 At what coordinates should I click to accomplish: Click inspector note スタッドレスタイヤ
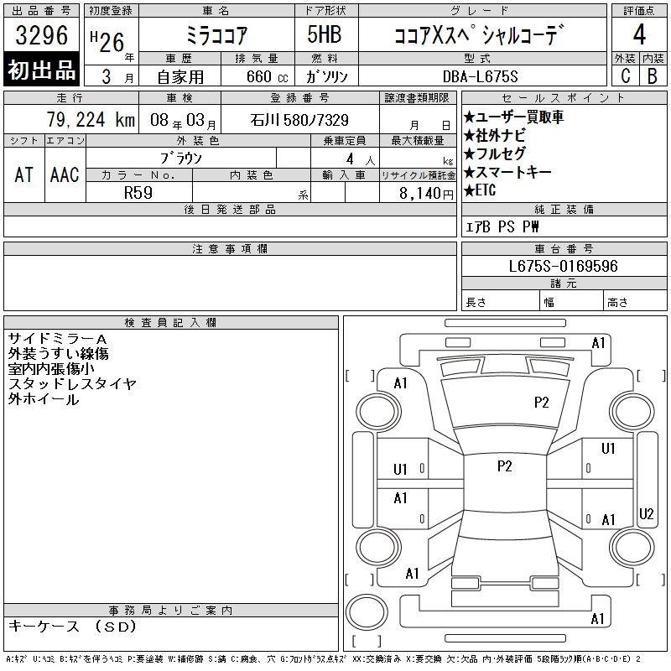coord(72,384)
